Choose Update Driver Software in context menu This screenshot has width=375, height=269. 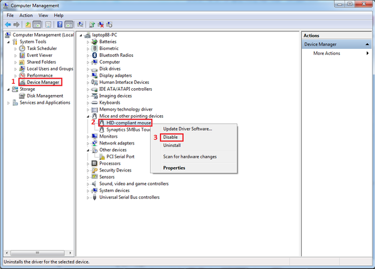click(x=187, y=129)
